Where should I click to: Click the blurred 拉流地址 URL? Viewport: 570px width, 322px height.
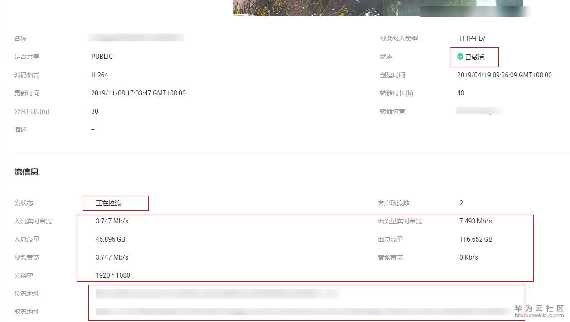click(218, 294)
